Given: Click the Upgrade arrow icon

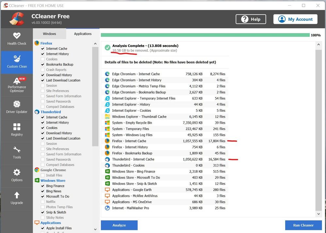Looking at the screenshot, I should click(x=17, y=195).
